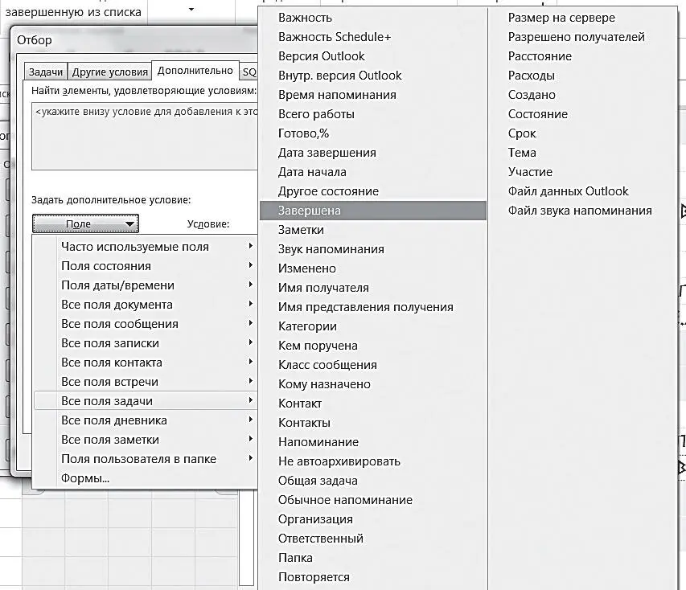Select the Версия Outlook field
This screenshot has height=590, width=686.
(372, 56)
